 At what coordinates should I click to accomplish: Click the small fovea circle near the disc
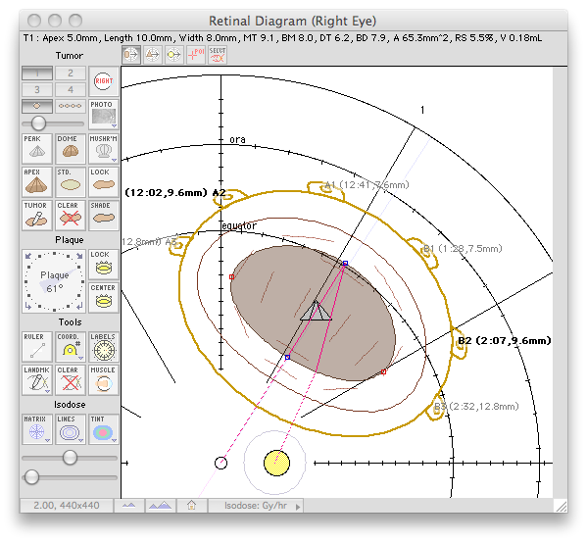pyautogui.click(x=220, y=463)
